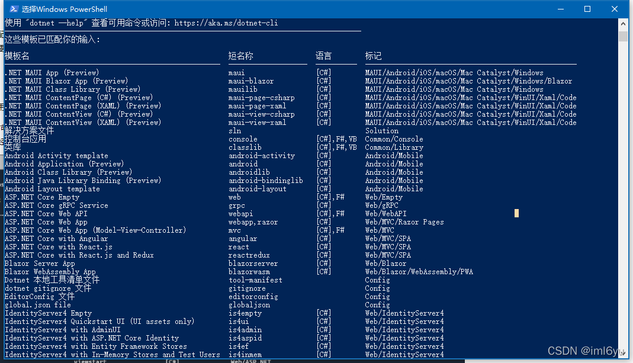
Task: Click the 'is4inmem' short name
Action: [x=245, y=355]
